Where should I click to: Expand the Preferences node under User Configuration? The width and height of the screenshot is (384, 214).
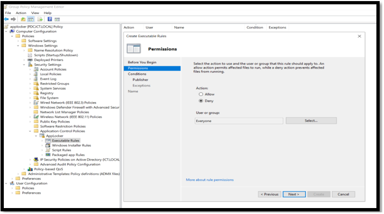(12, 193)
